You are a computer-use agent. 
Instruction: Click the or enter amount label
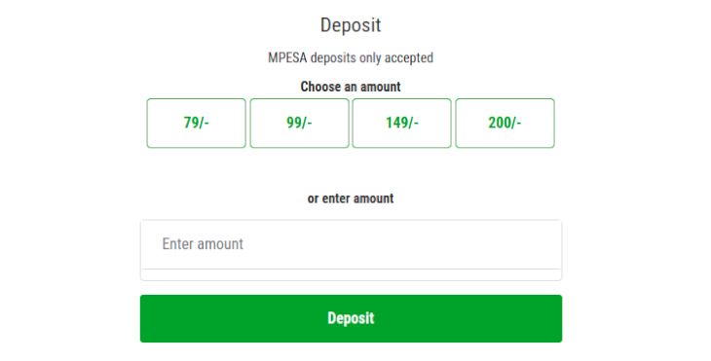(x=351, y=199)
